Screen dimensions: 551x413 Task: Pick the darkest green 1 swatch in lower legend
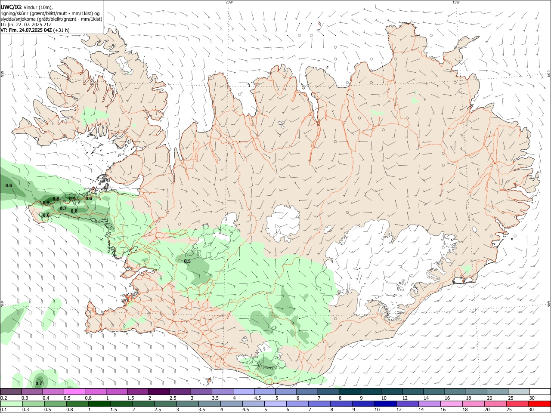pos(99,404)
